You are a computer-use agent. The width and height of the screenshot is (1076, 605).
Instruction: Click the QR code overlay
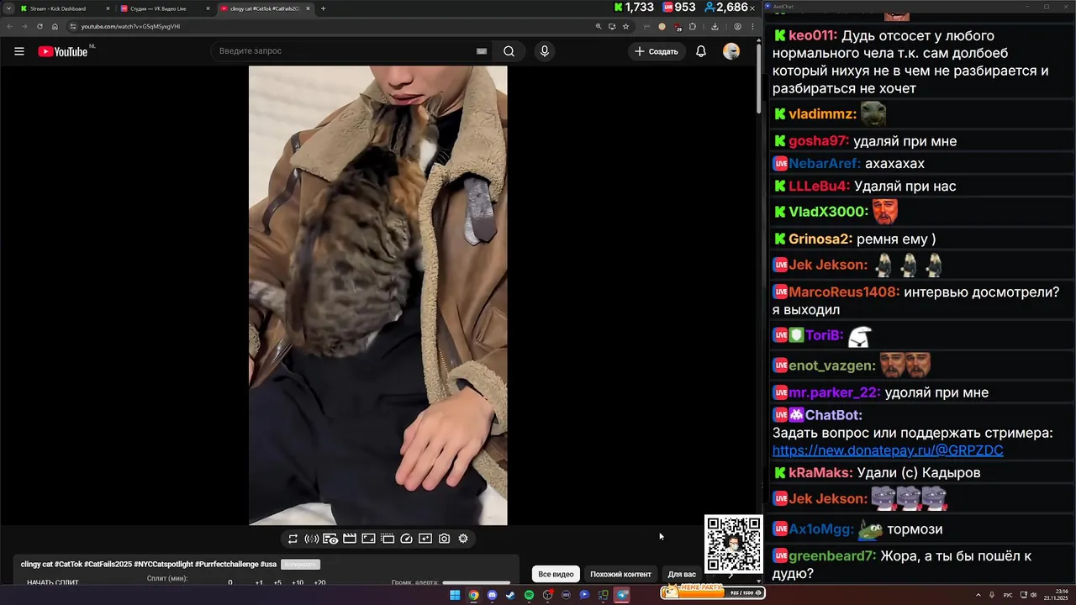(x=733, y=544)
